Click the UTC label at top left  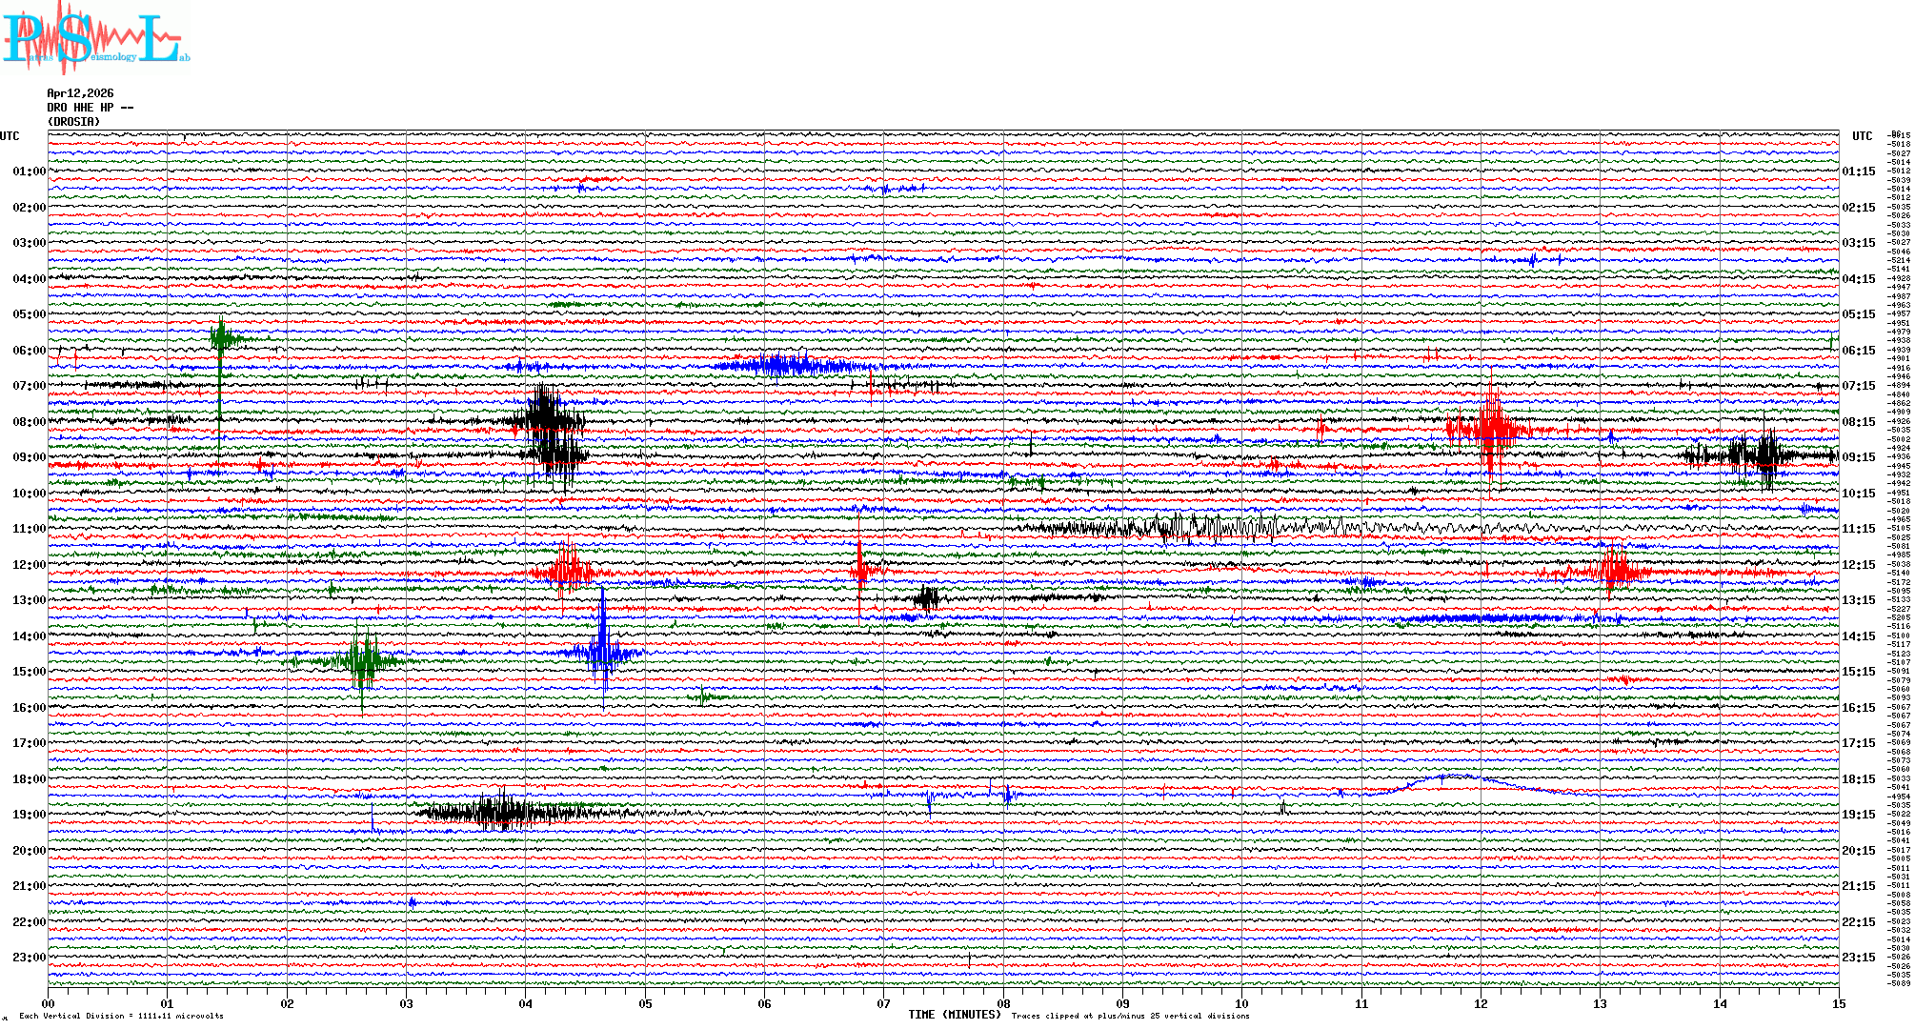[10, 136]
